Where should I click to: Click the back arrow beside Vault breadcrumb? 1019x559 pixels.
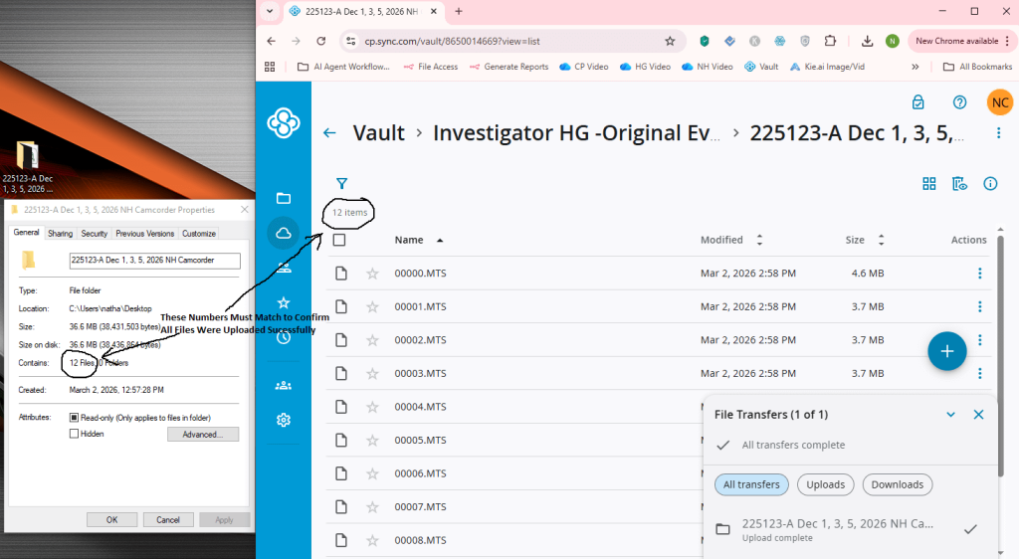329,133
